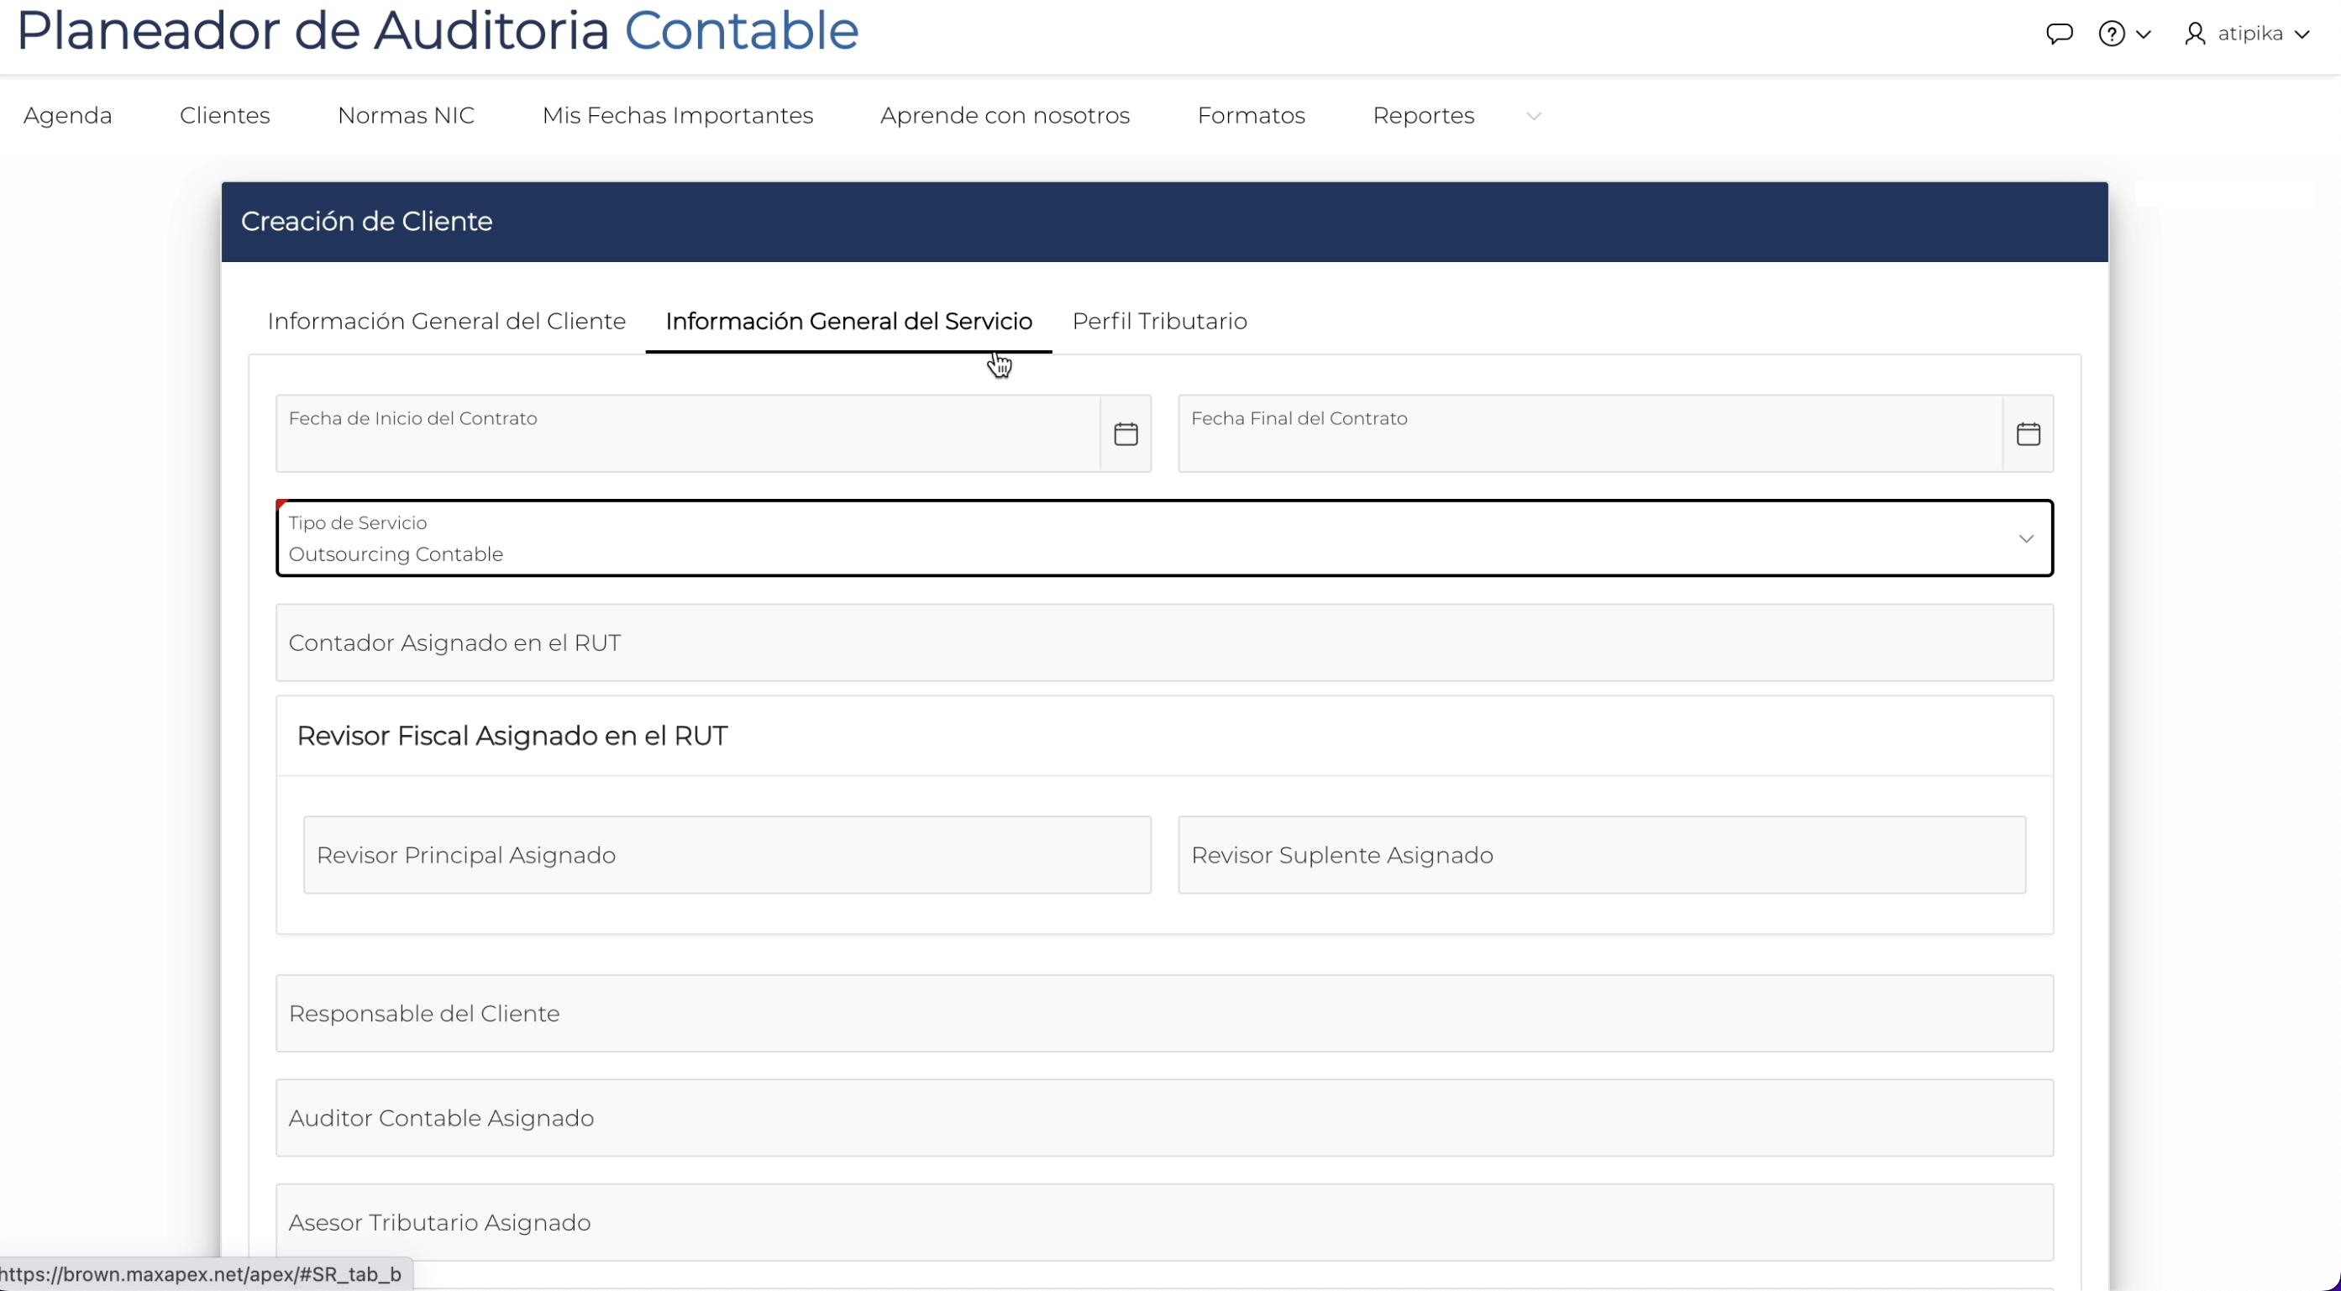Screen dimensions: 2341x1291
Task: Focus the Fecha de Inicio del Contrato field
Action: click(688, 433)
